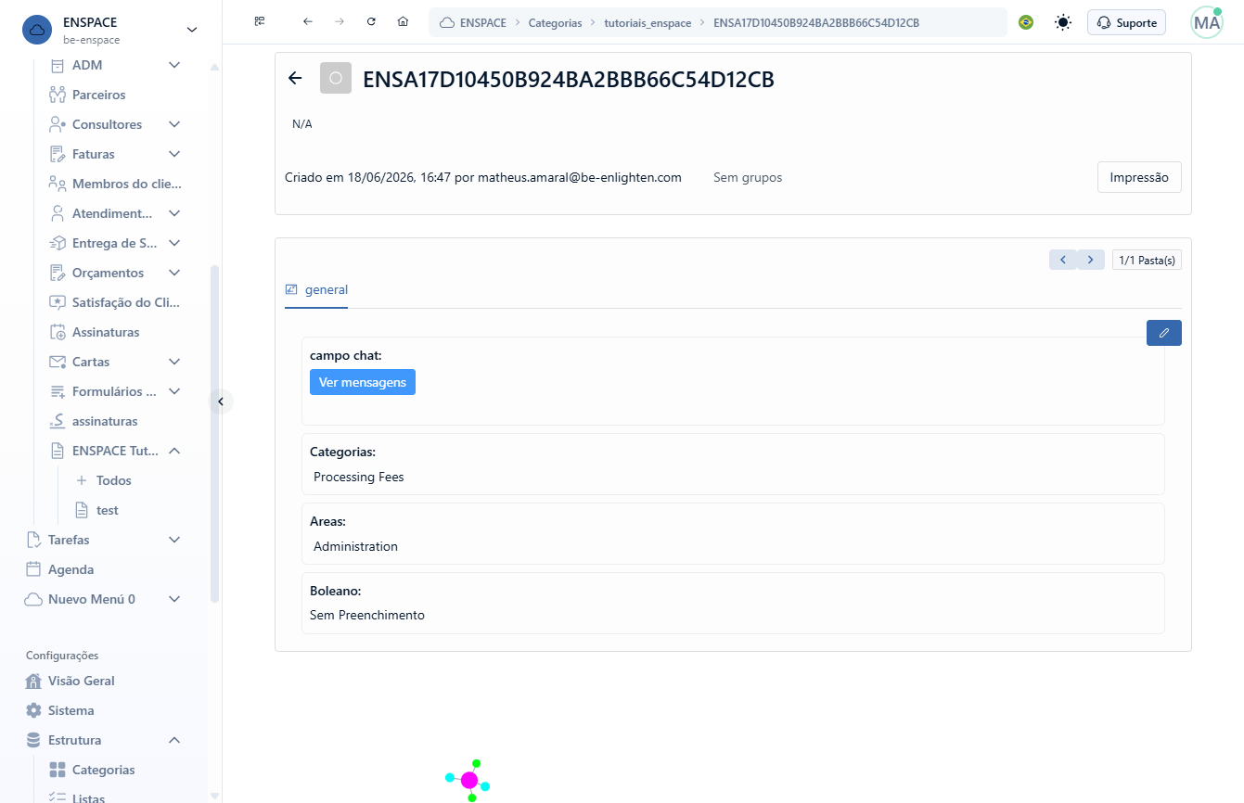
Task: Open Categorias under Estrutura
Action: [x=103, y=770]
